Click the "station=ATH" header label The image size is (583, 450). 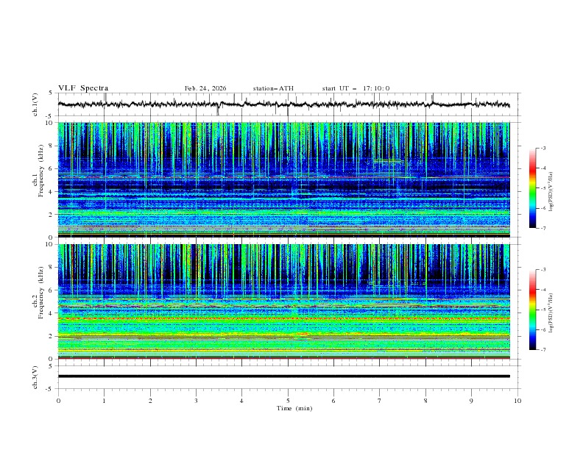tap(273, 88)
